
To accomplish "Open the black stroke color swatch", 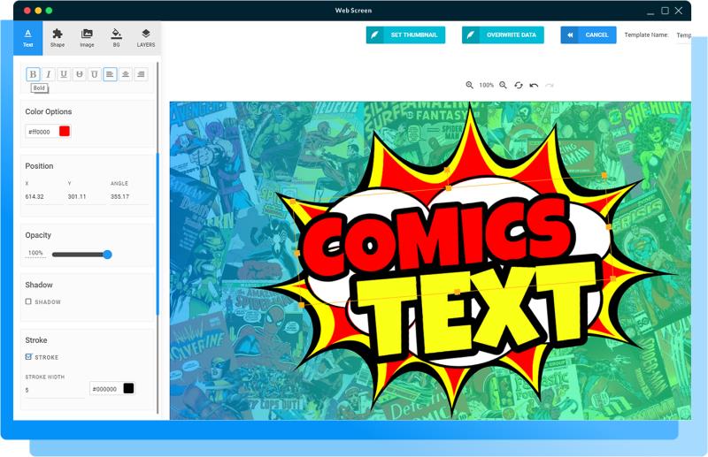I will [128, 388].
